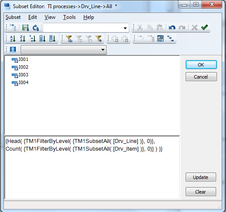
Task: Click the green checkmark Keep icon
Action: (205, 27)
